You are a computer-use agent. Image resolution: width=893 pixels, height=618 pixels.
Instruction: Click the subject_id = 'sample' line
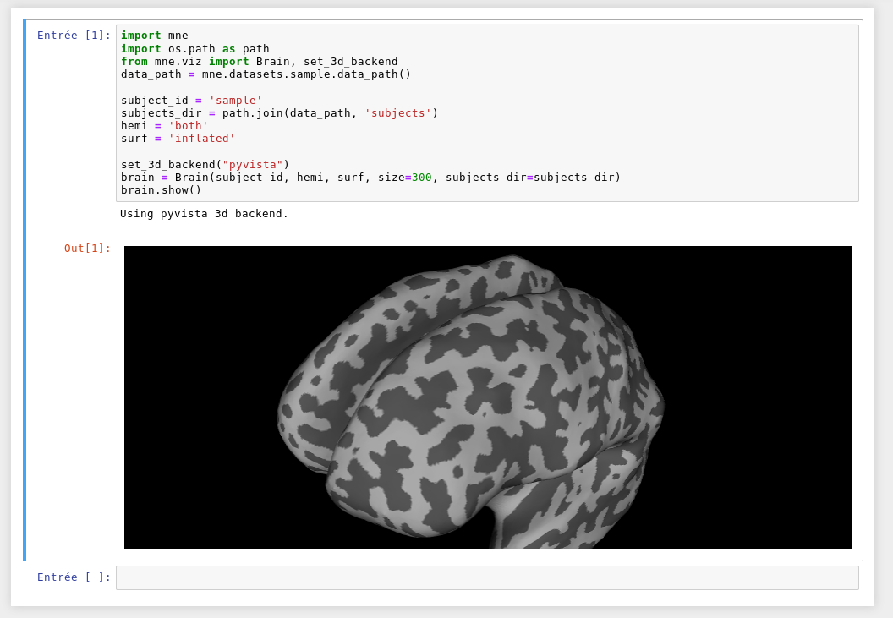[191, 101]
